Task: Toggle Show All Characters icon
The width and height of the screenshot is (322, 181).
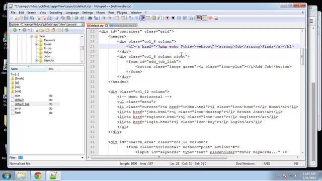Action: click(x=136, y=18)
